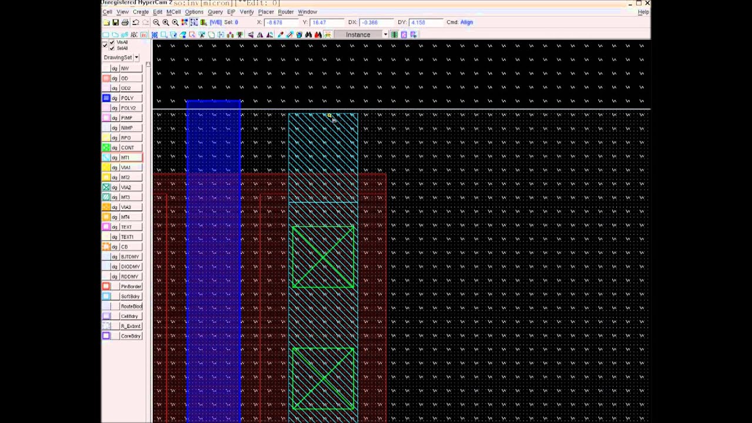The width and height of the screenshot is (752, 423).
Task: Click the zoom out magnifier icon
Action: (156, 22)
